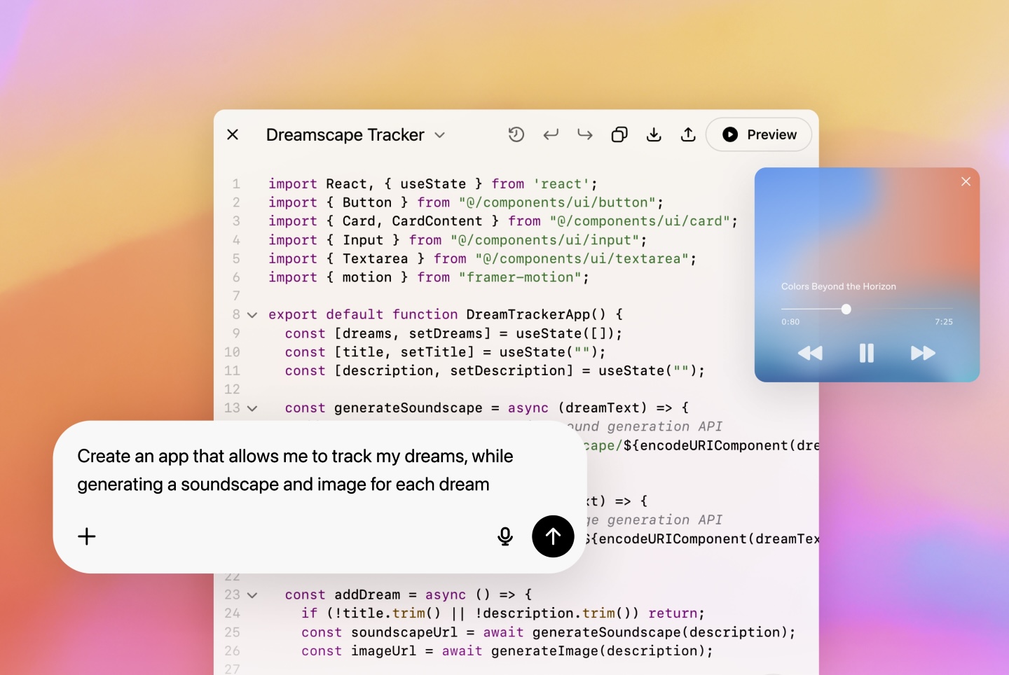Skip forward to the next track
Screen dimensions: 1009x675
(923, 353)
